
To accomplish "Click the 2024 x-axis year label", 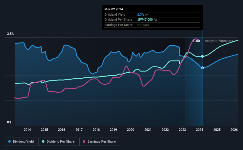I will click(199, 130).
